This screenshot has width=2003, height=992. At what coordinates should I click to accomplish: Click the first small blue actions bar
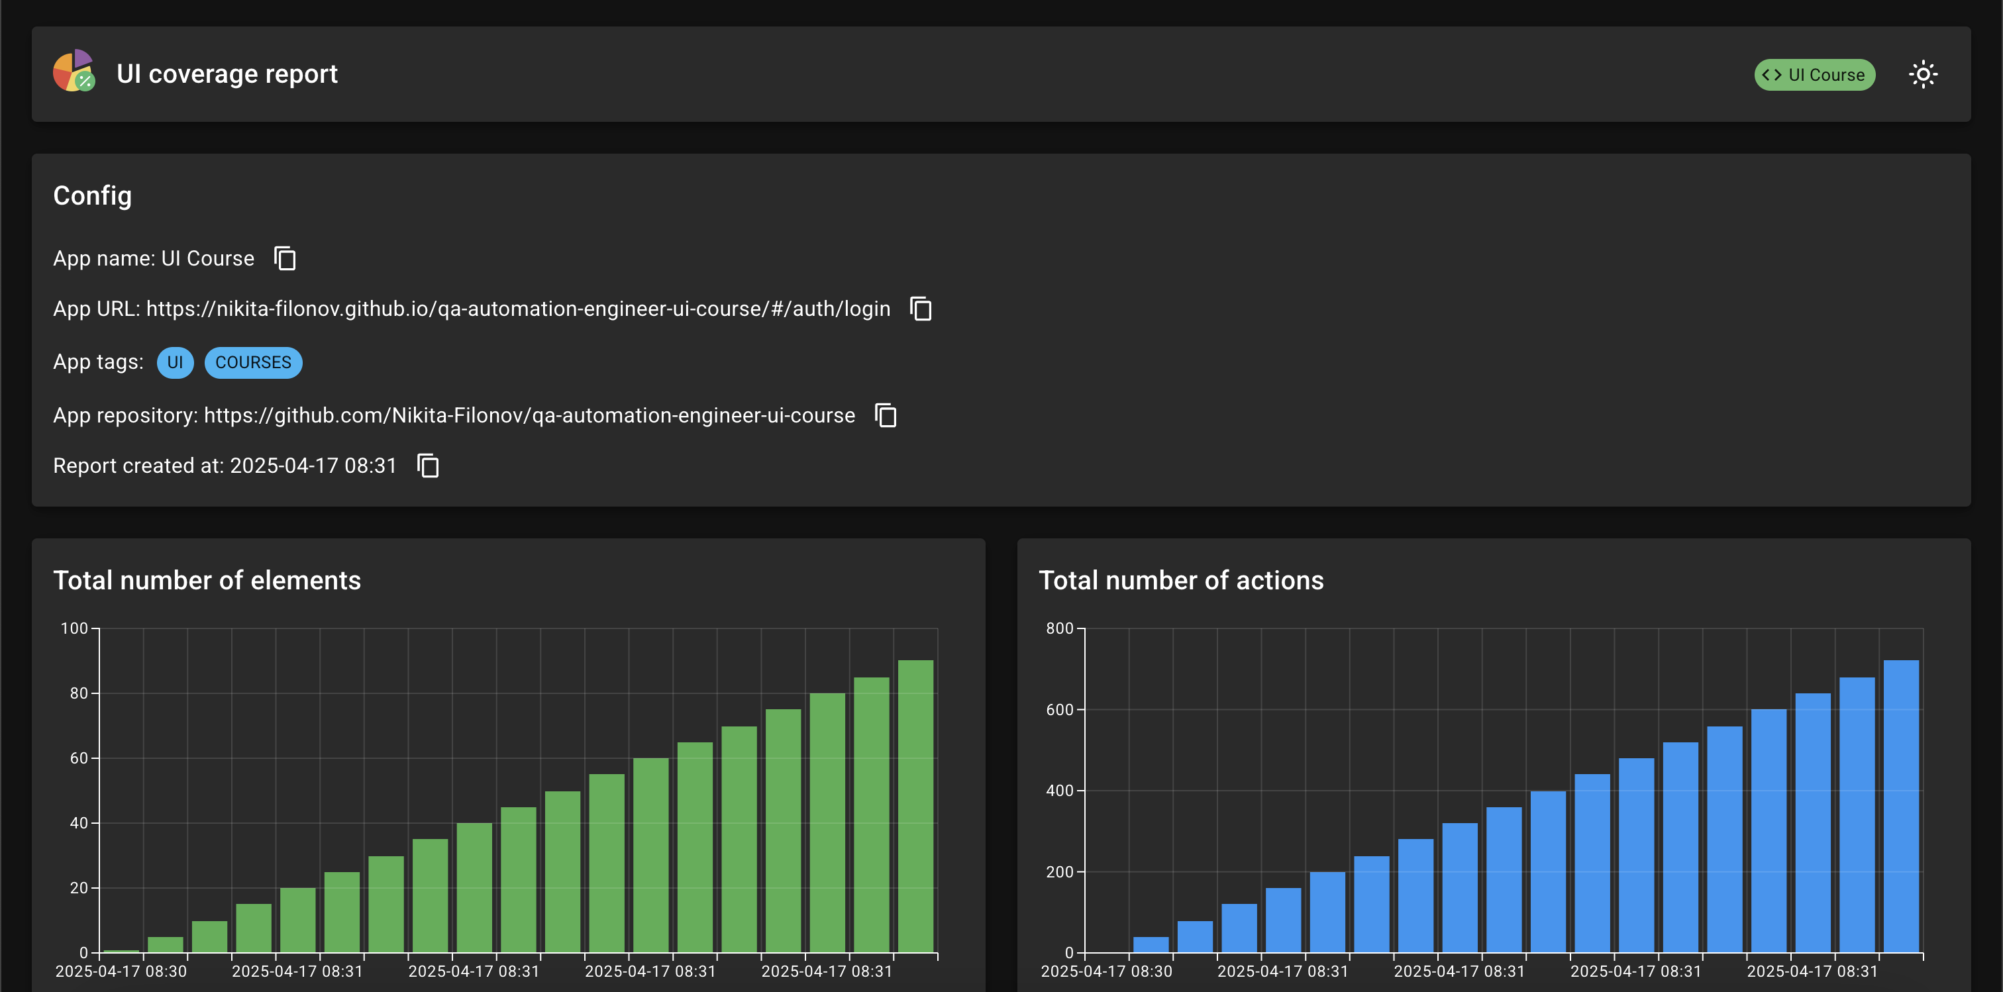(x=1151, y=944)
